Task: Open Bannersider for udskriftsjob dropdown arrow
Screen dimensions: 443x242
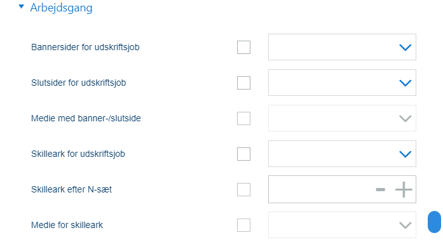Action: pos(405,48)
